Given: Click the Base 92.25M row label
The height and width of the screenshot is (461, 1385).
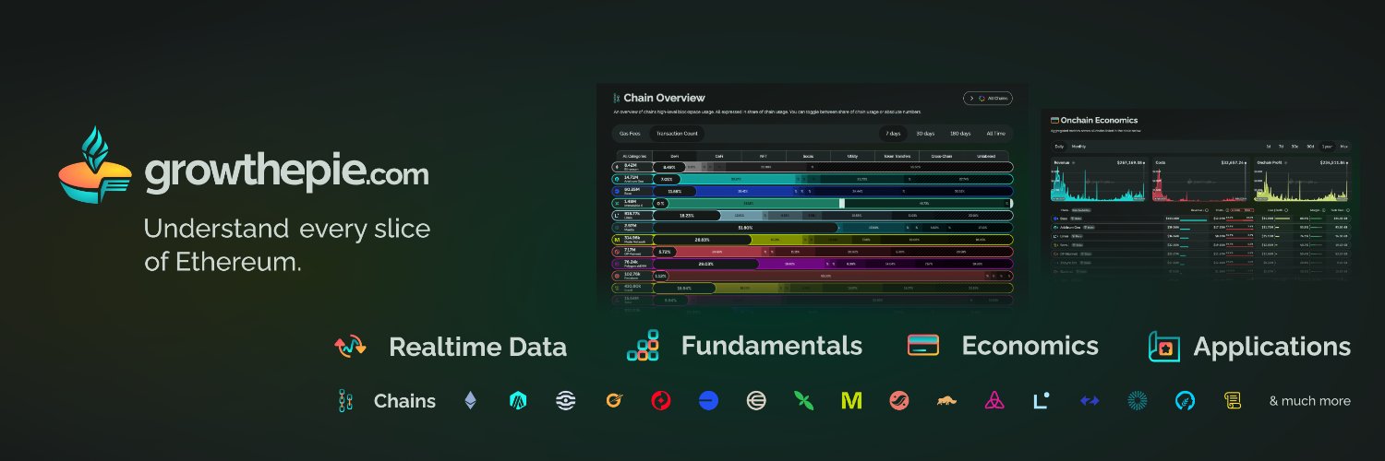Looking at the screenshot, I should pos(633,191).
